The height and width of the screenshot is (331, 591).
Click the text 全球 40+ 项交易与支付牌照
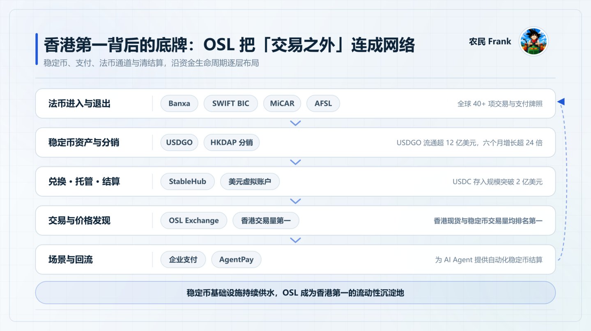click(500, 104)
